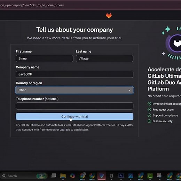Open the Snipping Tool taskbar icon
This screenshot has height=181, width=181.
[x=159, y=176]
